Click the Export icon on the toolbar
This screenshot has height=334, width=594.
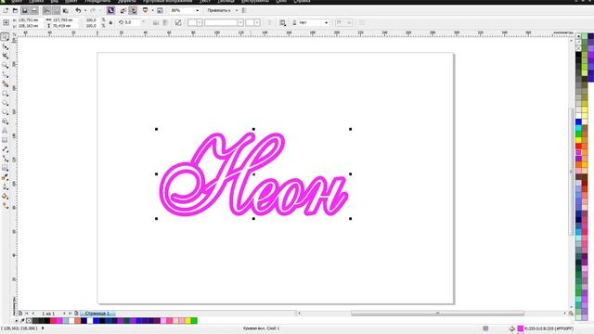(133, 10)
